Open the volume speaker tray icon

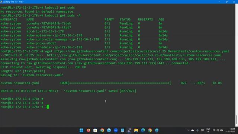tap(218, 130)
